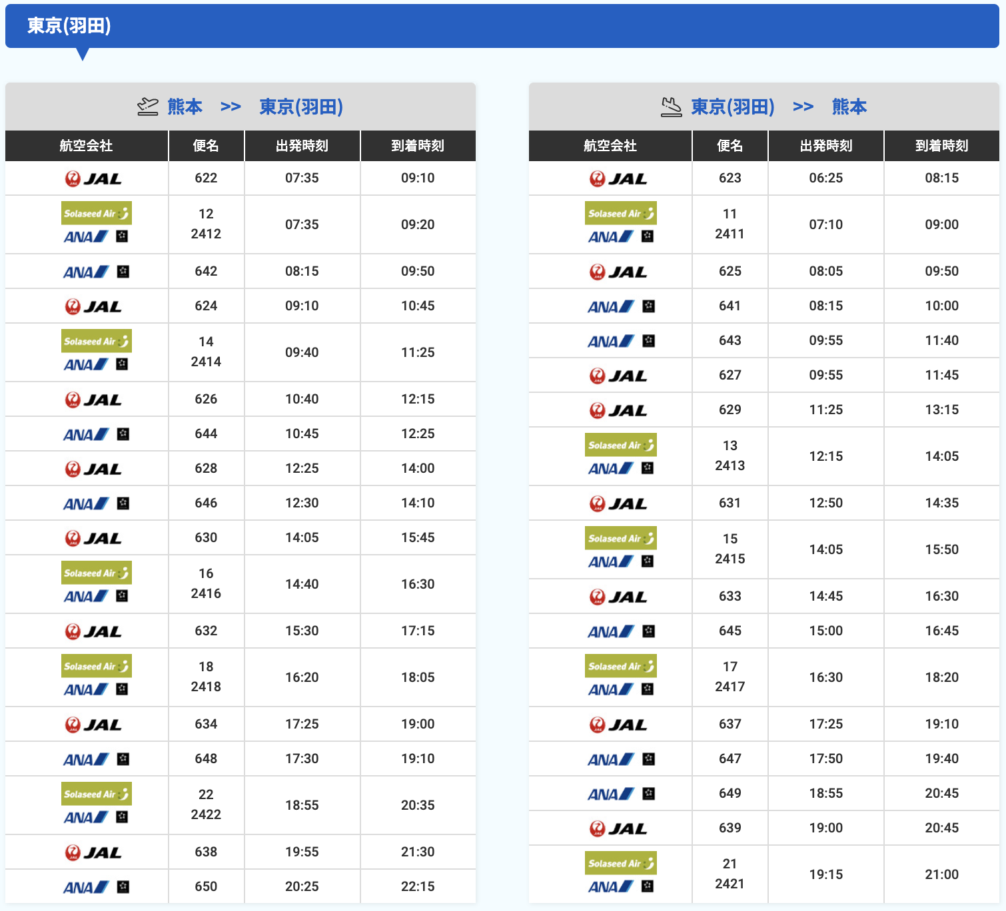Screen dimensions: 1006x911
Task: Click the ANA logo for flight 644
Action: tap(96, 434)
